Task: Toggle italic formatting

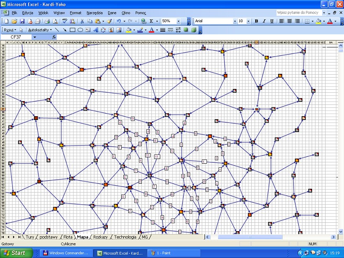Action: tap(264, 21)
